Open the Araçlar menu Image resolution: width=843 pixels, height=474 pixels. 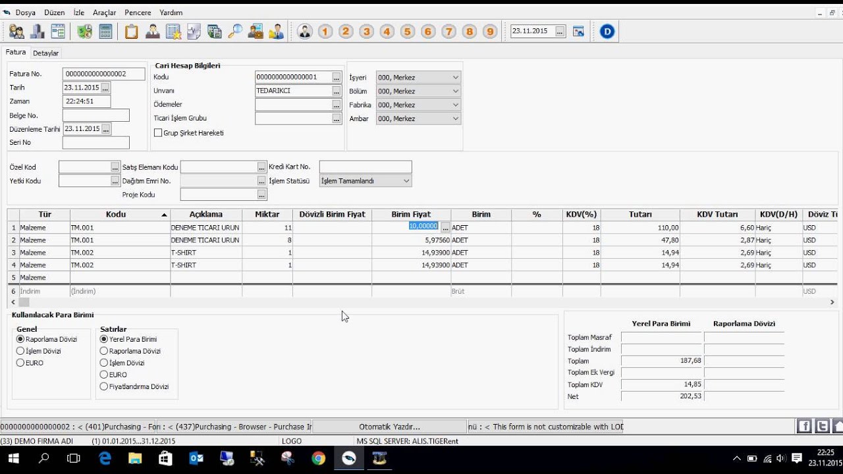point(105,13)
